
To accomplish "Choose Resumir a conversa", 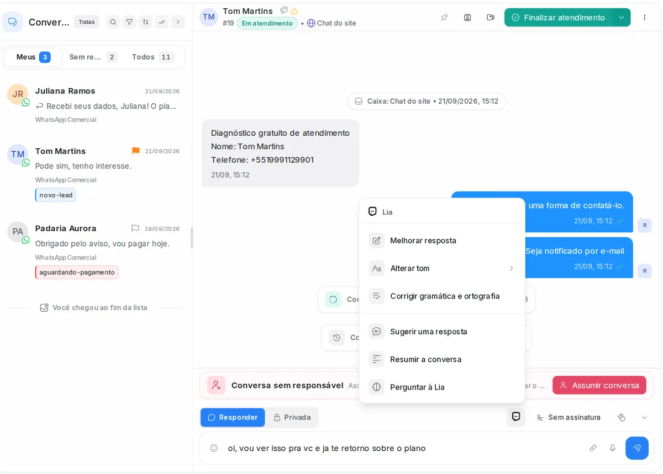I will tap(442, 359).
